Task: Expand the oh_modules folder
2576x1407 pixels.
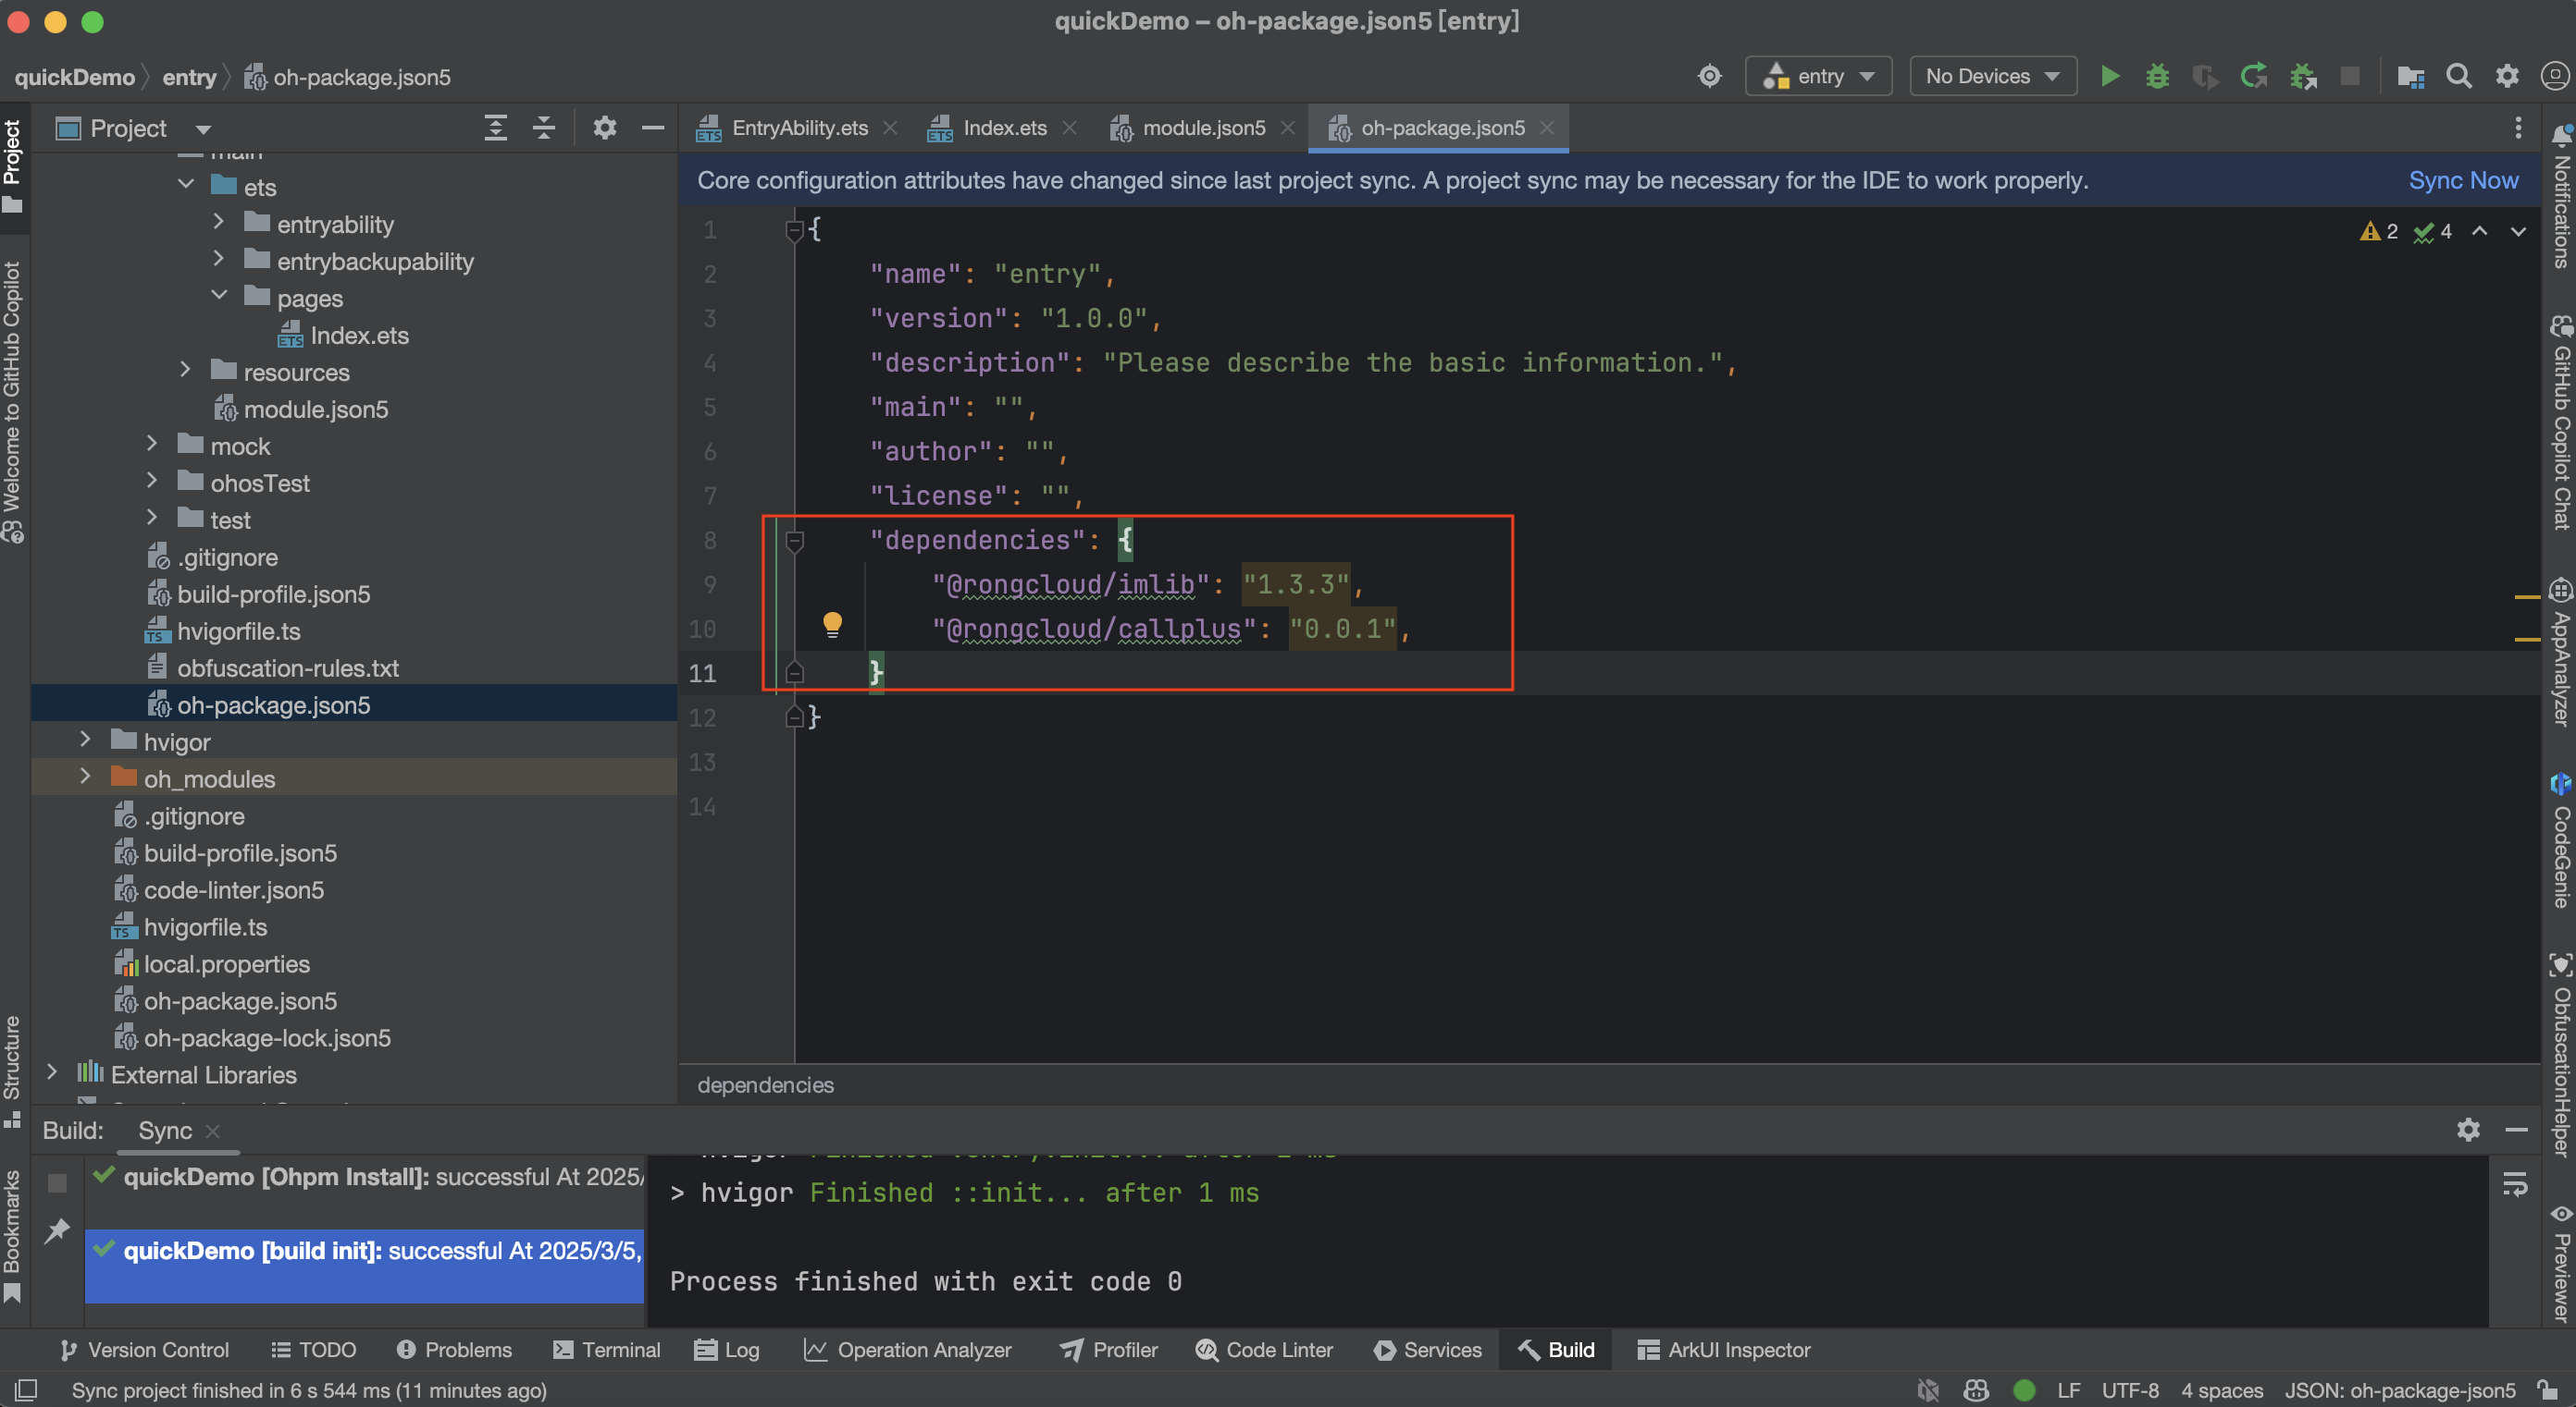Action: (86, 777)
